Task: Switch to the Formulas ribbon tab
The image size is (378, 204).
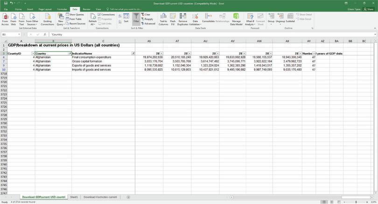Action: pos(62,9)
